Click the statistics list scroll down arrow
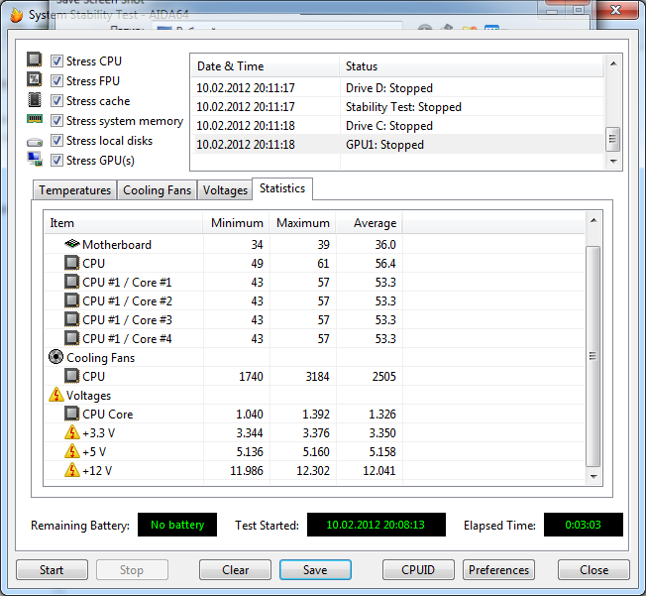 [593, 476]
